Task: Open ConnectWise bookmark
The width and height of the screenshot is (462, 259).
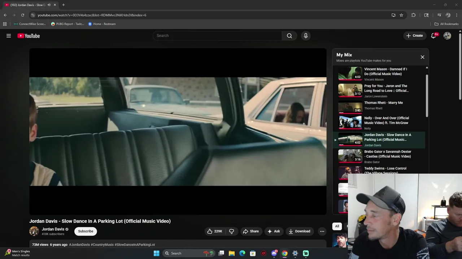Action: click(x=30, y=24)
